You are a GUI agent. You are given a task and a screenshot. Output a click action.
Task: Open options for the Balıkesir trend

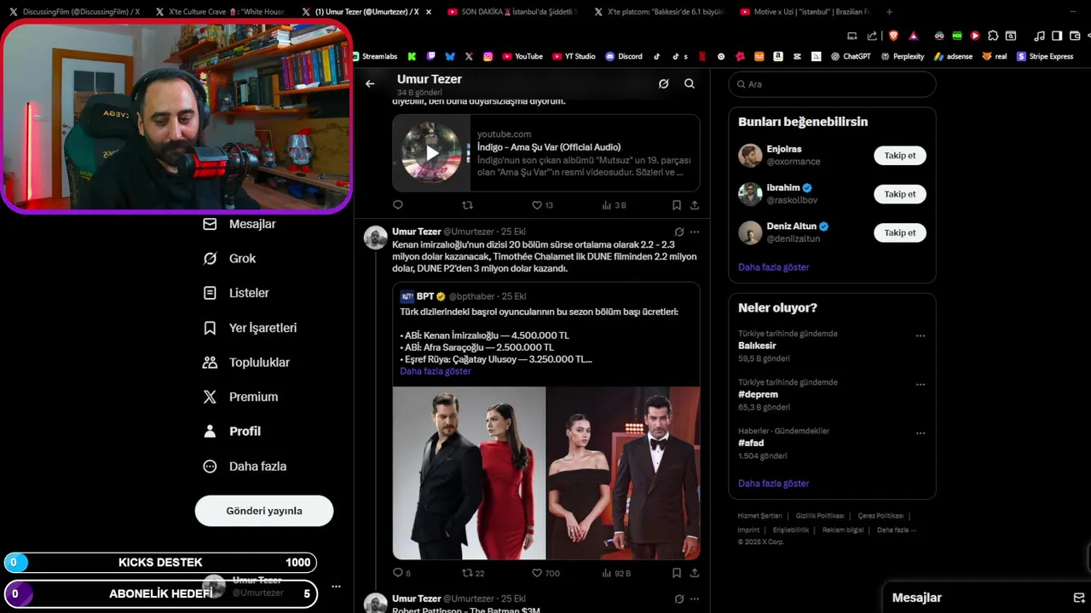(x=921, y=335)
